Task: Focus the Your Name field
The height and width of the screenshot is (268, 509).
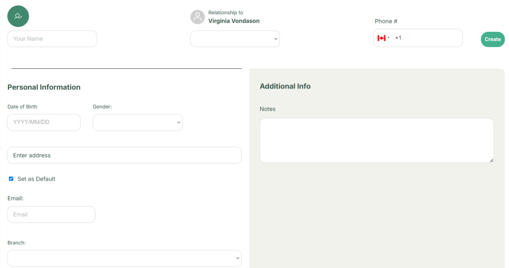Action: click(x=52, y=39)
